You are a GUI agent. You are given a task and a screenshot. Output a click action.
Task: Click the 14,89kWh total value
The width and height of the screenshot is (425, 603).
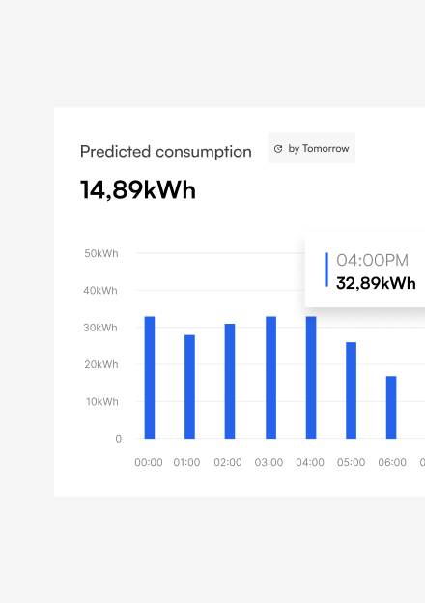click(x=138, y=190)
